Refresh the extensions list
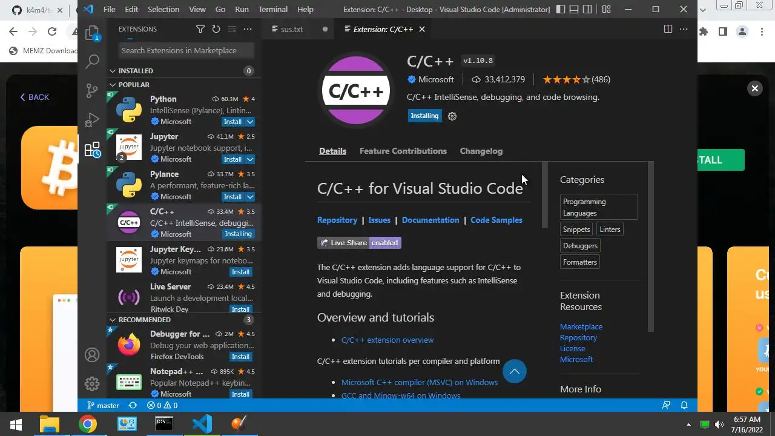 pos(216,29)
